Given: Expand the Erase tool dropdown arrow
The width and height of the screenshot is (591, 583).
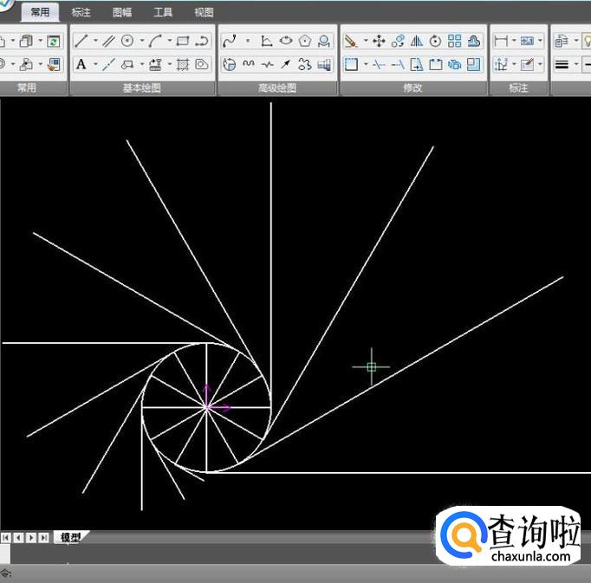Looking at the screenshot, I should point(365,41).
